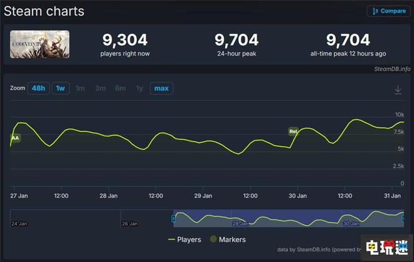Viewport: 414px width, 262px height.
Task: Download the chart using the download icon
Action: [x=398, y=90]
